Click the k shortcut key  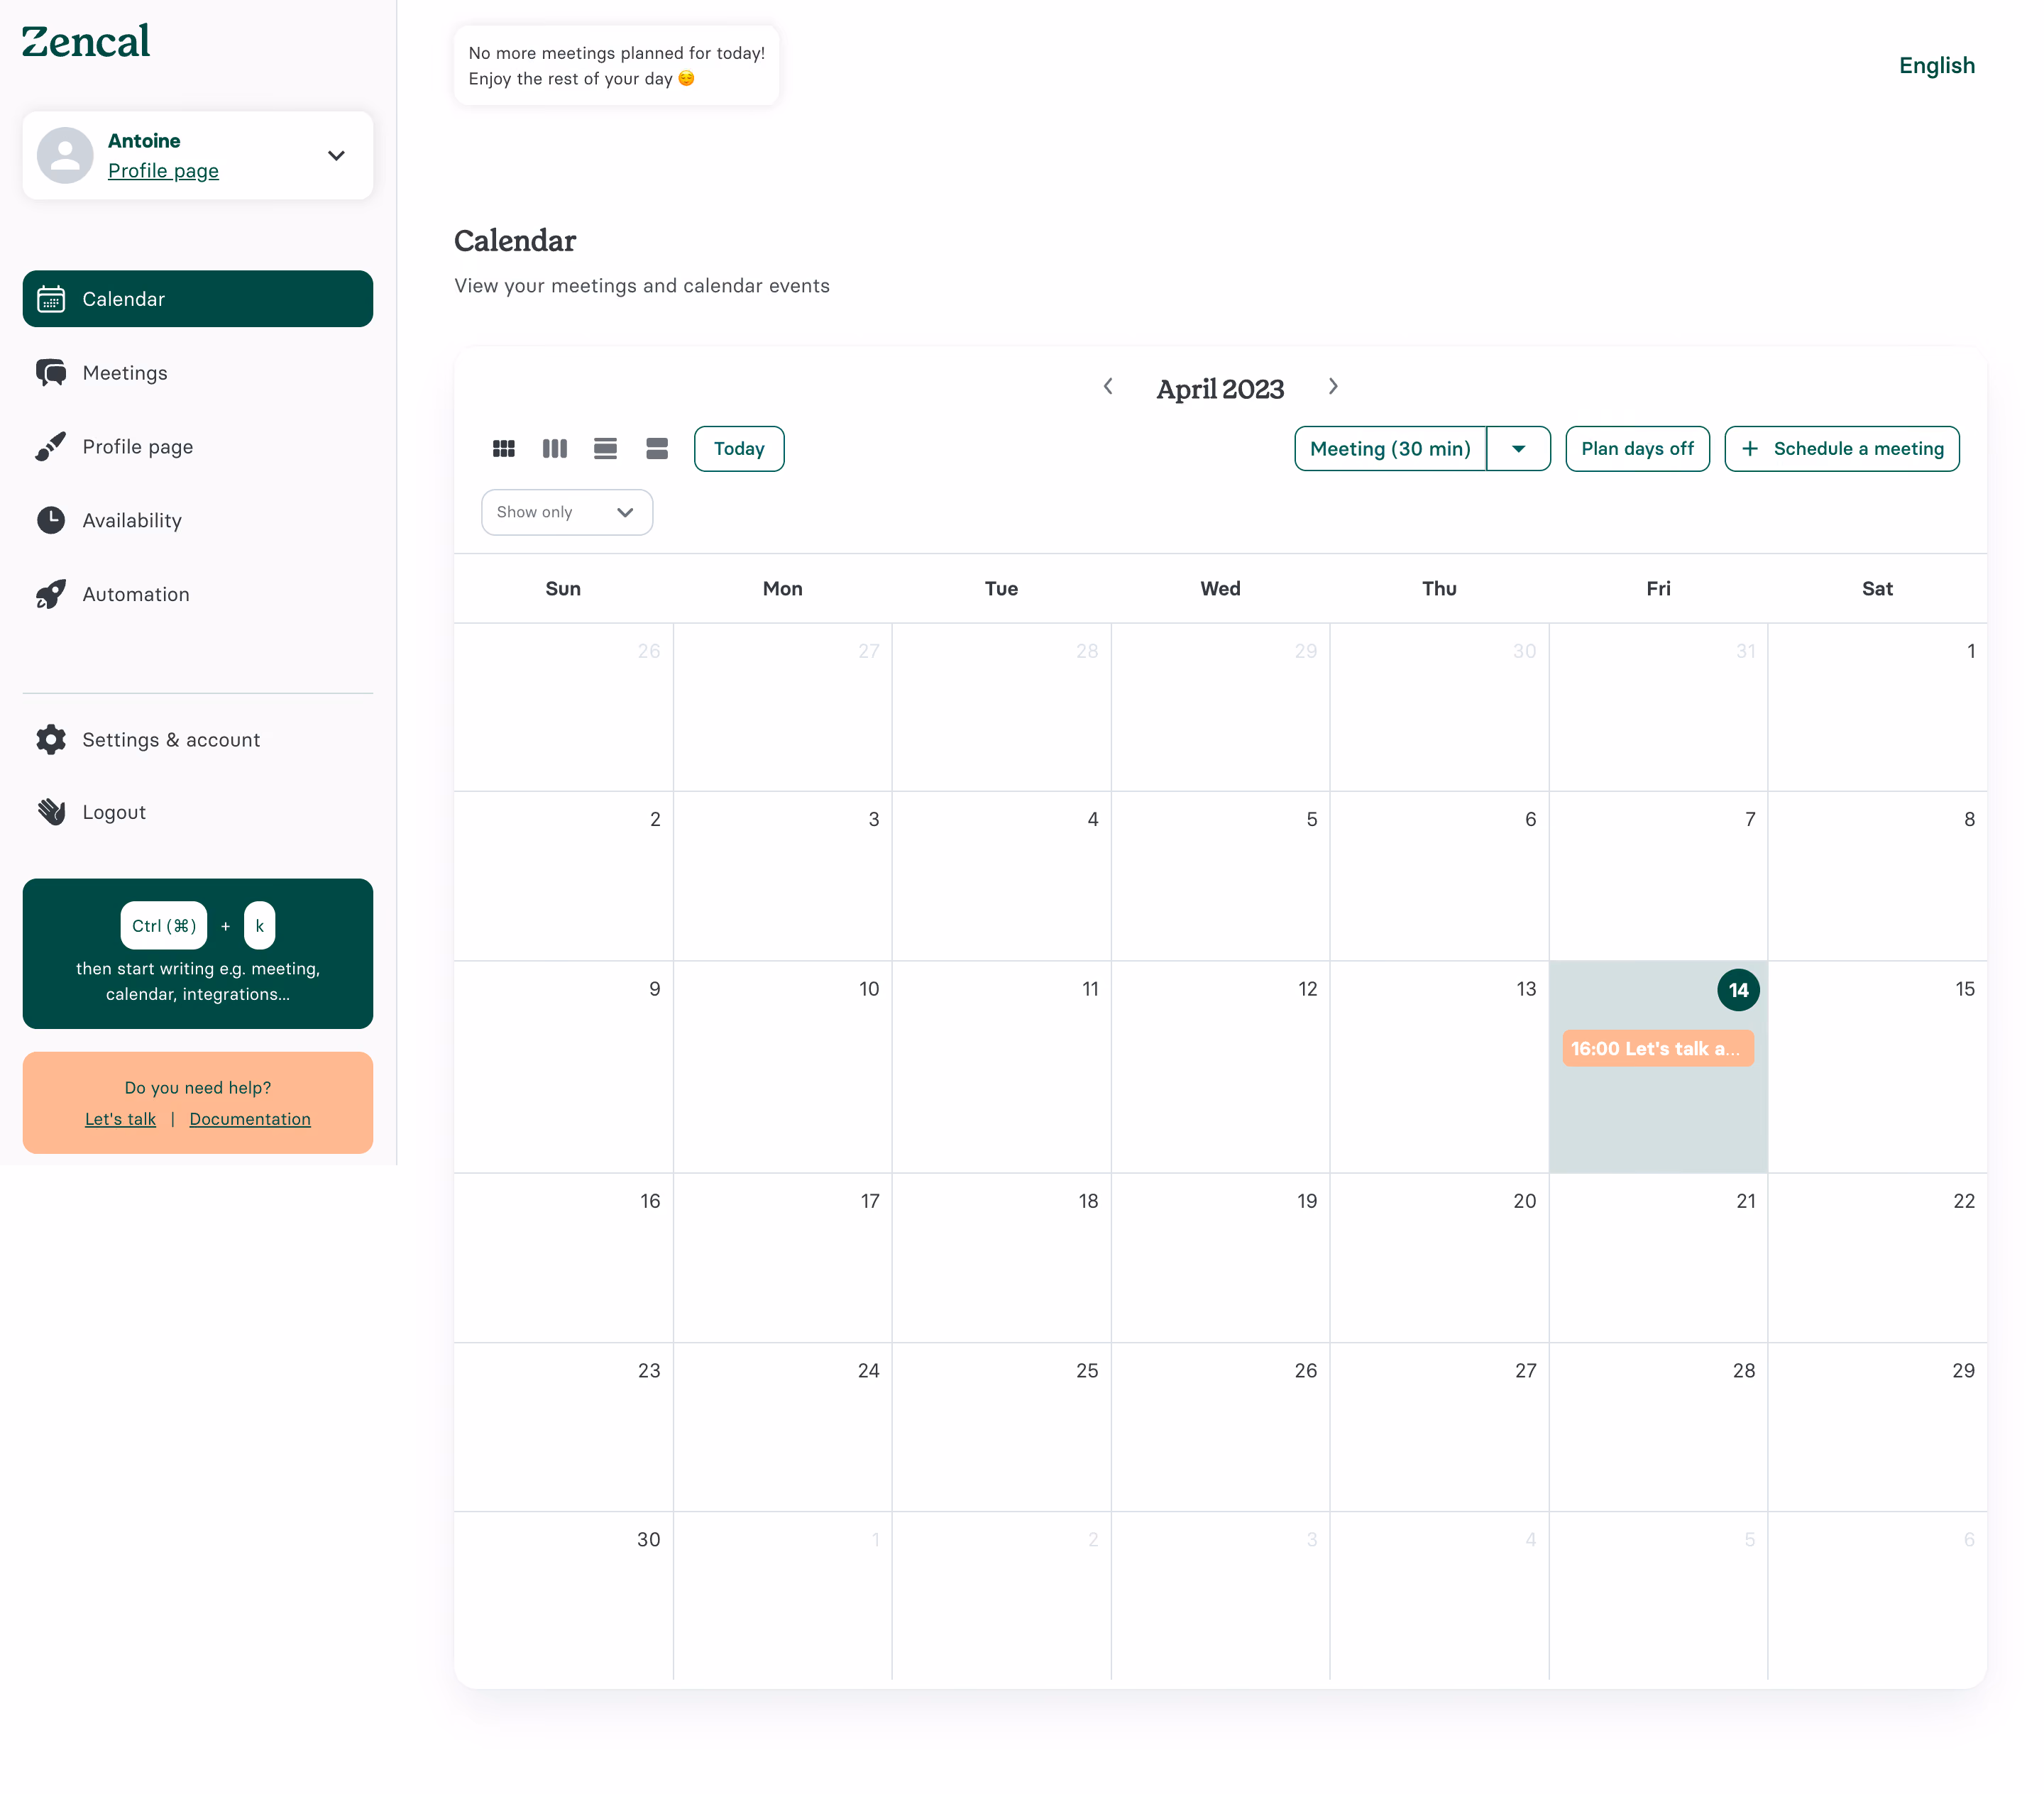(259, 926)
